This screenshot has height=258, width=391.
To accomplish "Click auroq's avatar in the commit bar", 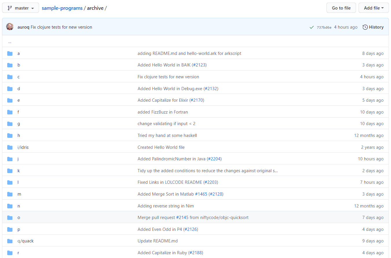I will click(10, 27).
